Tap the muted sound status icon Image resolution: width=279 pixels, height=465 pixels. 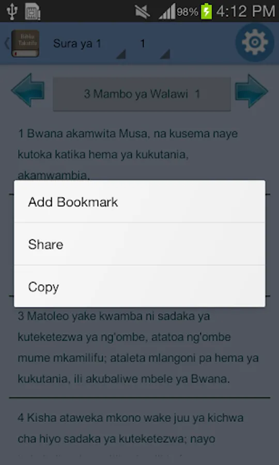143,12
